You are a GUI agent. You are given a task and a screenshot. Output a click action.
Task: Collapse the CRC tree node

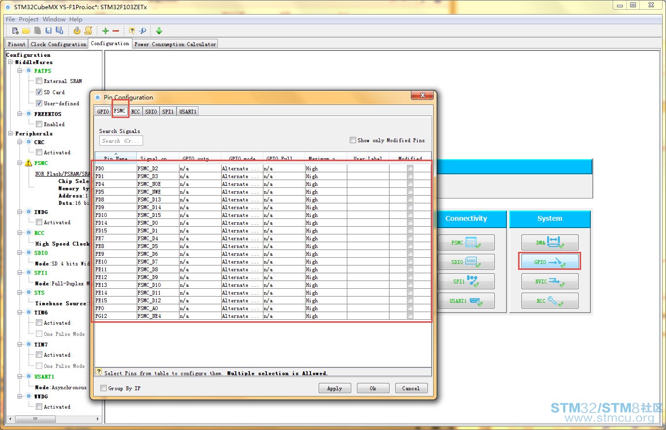20,142
